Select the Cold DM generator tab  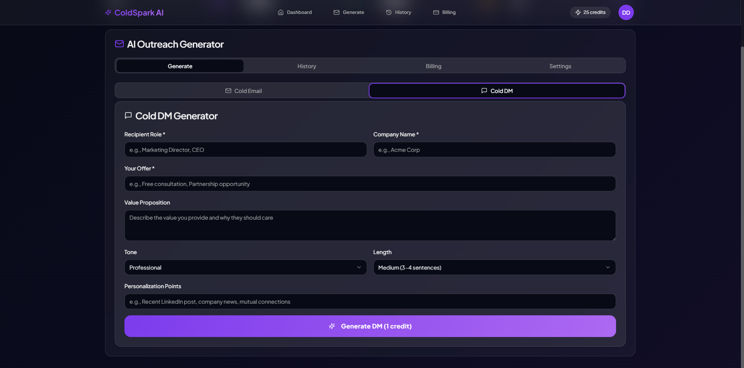pyautogui.click(x=497, y=91)
